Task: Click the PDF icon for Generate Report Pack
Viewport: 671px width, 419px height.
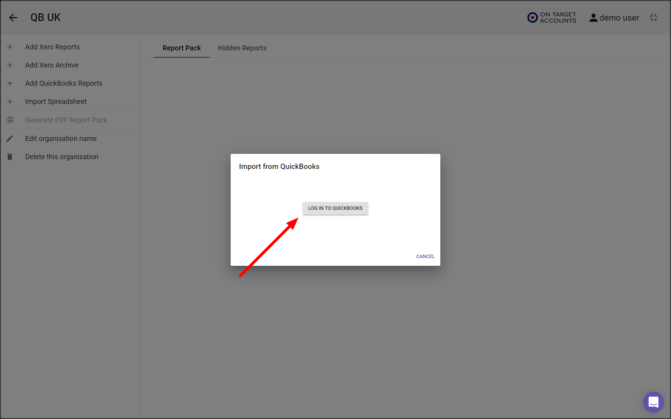Action: [x=10, y=120]
